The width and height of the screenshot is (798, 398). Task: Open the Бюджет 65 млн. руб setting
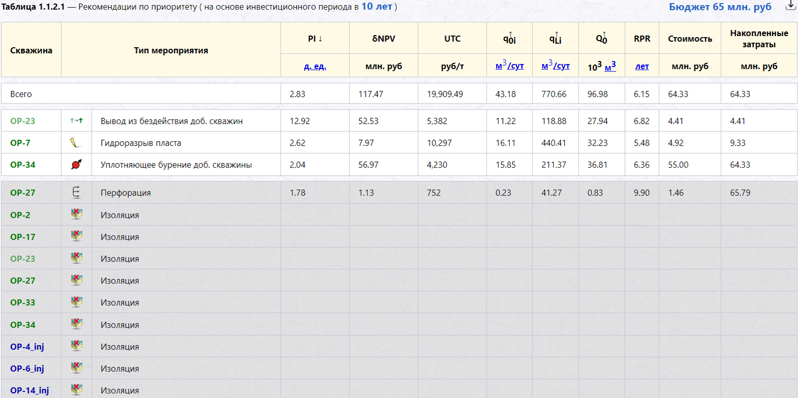click(x=720, y=7)
